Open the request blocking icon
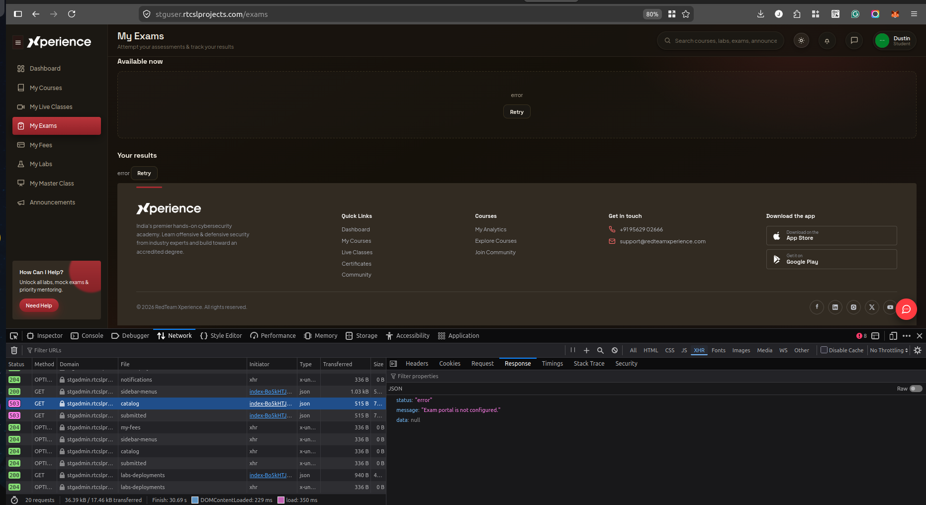Viewport: 926px width, 505px height. point(615,350)
